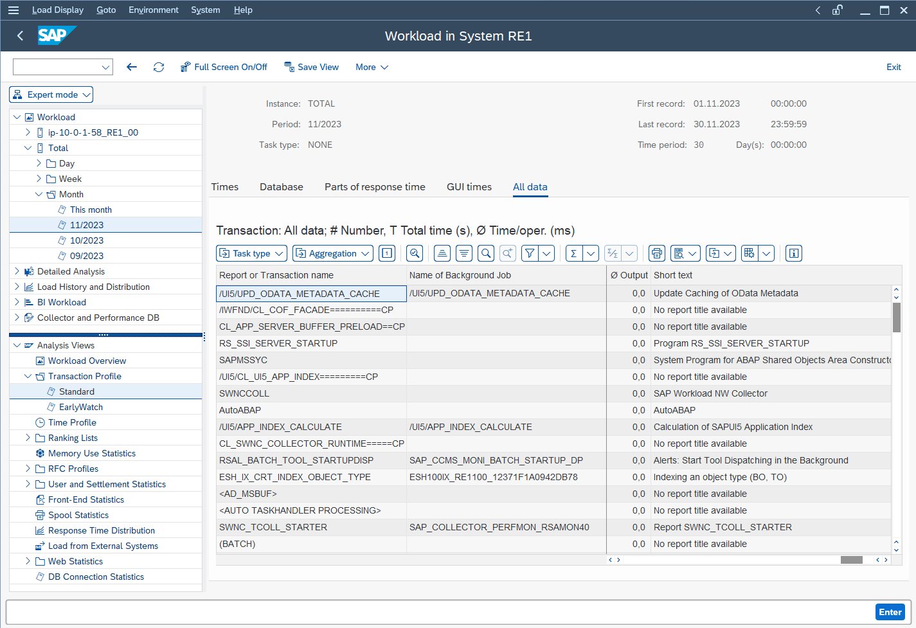Click the details icon next to Aggregation

387,253
